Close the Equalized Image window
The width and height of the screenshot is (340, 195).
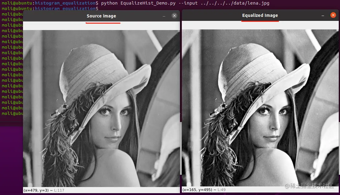click(x=333, y=15)
